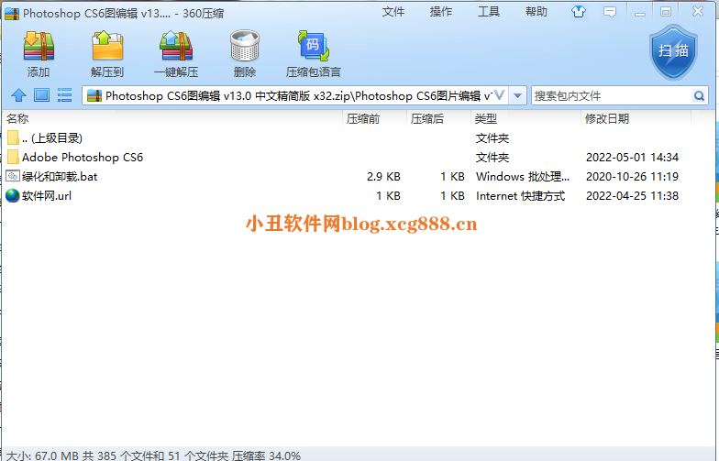Open the skin (shirt) icon in title bar
The image size is (719, 461).
tap(579, 11)
